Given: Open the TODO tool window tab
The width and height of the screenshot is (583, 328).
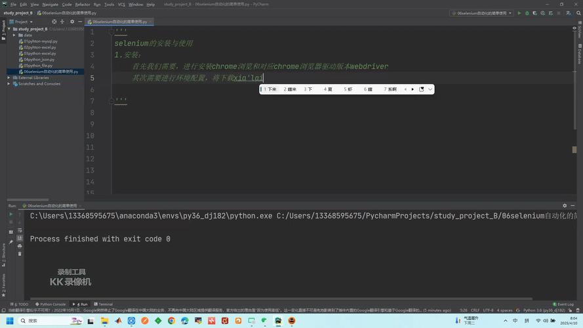Looking at the screenshot, I should (x=19, y=304).
